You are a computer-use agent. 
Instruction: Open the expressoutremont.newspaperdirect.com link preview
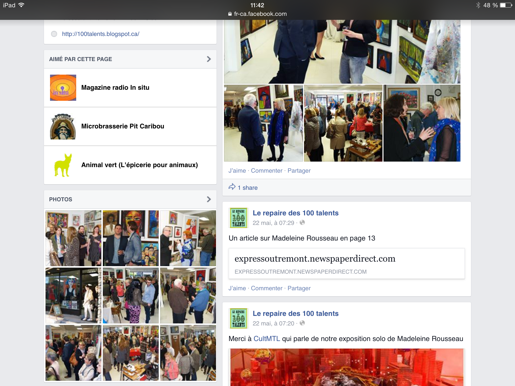(x=347, y=264)
